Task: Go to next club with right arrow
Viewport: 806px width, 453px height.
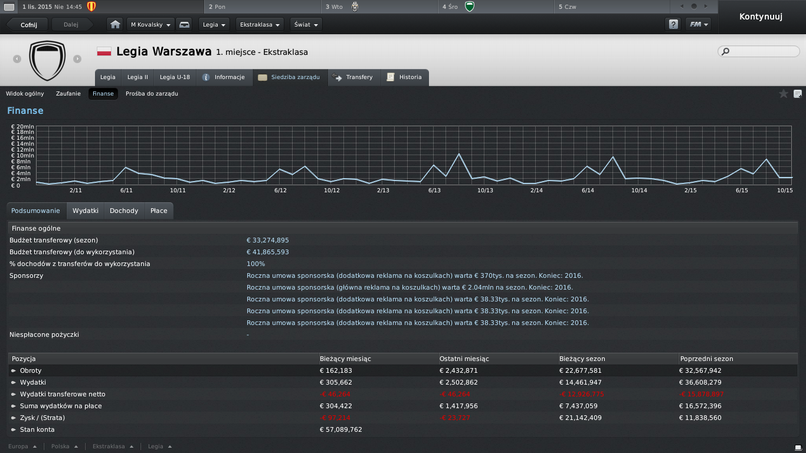Action: (x=77, y=59)
